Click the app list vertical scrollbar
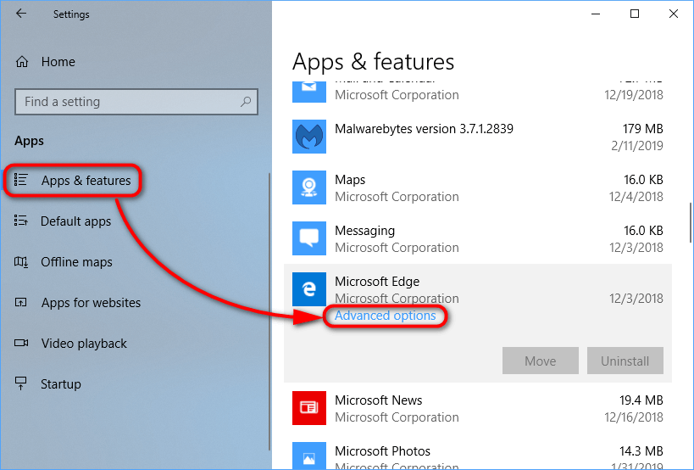The width and height of the screenshot is (694, 470). 691,222
